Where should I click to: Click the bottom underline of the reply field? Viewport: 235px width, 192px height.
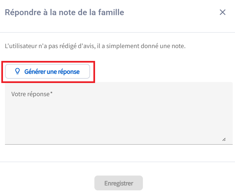point(118,144)
